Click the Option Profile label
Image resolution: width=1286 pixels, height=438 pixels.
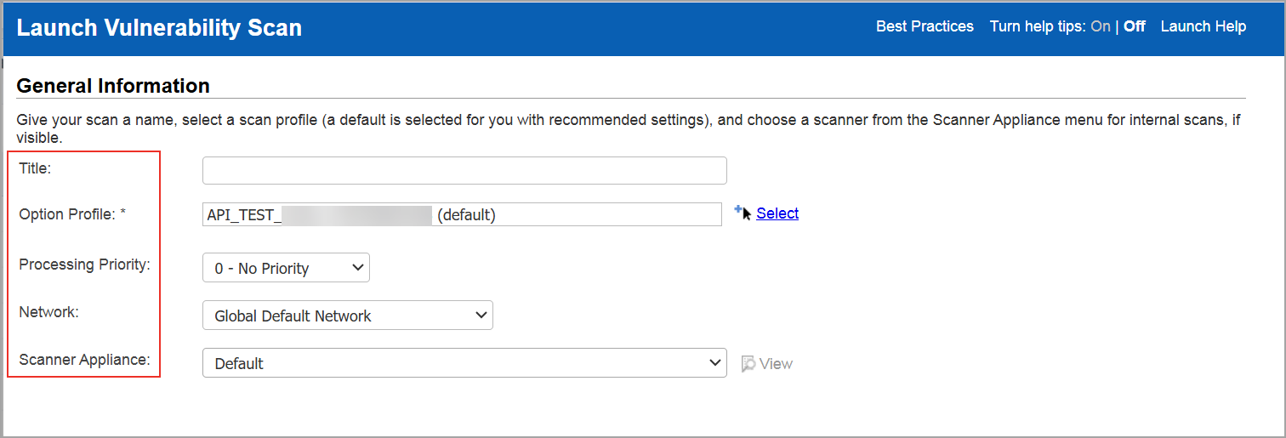[72, 214]
